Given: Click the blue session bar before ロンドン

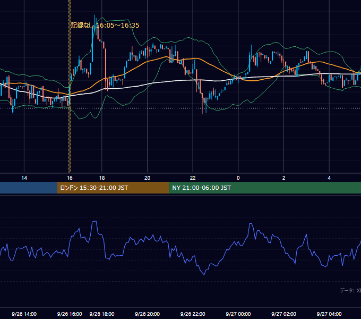Looking at the screenshot, I should tap(29, 188).
